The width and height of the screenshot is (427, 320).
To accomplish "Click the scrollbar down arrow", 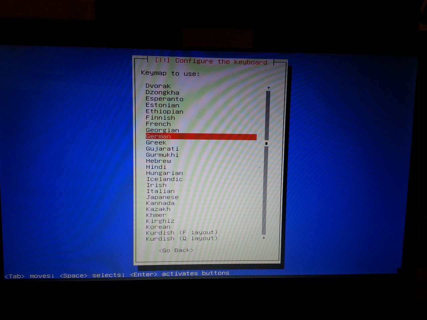I will (x=264, y=238).
